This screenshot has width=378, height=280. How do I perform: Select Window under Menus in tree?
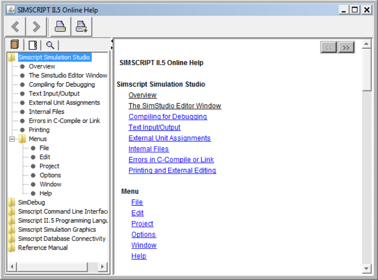(50, 184)
